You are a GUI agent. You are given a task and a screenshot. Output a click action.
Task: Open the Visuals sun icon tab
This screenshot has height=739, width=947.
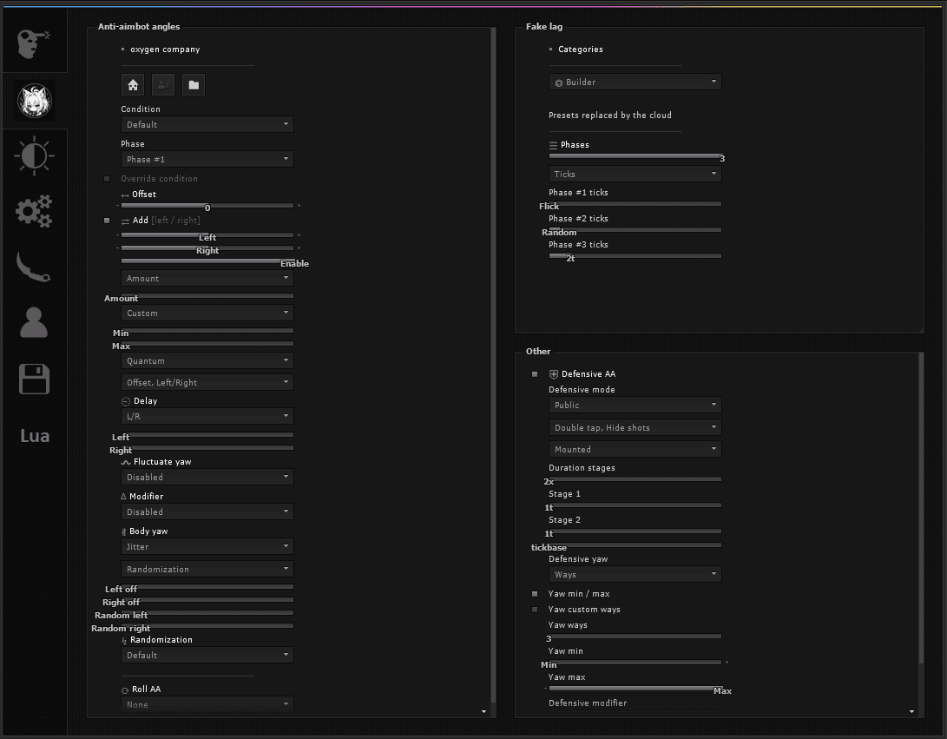point(34,156)
